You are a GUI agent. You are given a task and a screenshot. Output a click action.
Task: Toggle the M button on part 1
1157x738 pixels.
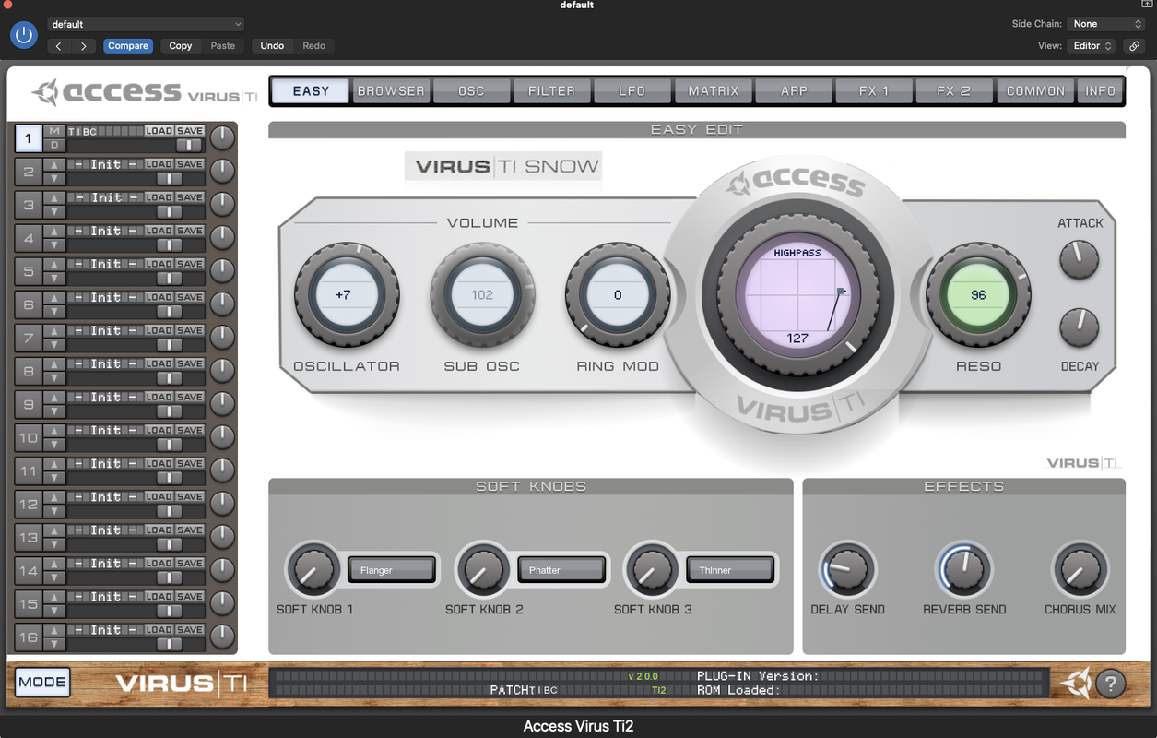[x=54, y=132]
